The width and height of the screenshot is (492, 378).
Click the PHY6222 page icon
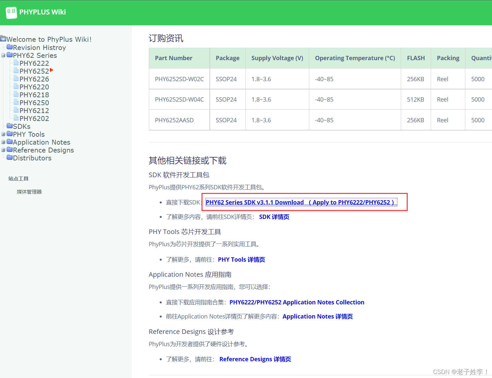pos(16,62)
